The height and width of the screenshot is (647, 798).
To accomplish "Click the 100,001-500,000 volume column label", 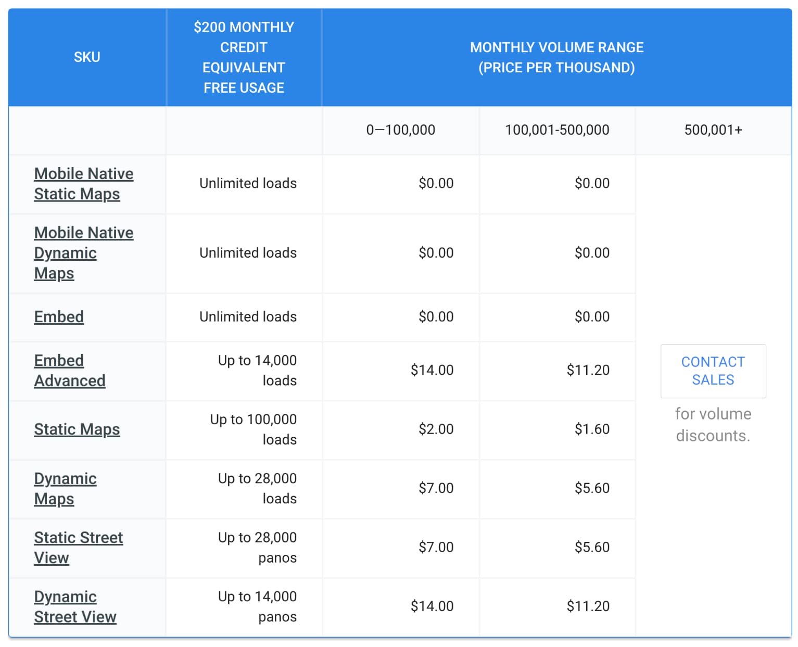I will (x=557, y=131).
